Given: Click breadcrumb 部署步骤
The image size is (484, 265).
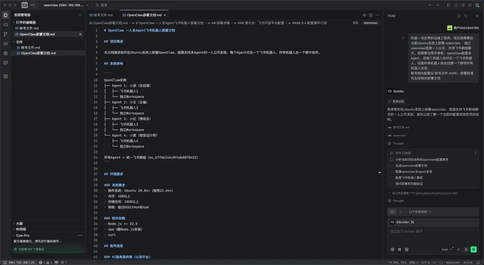Looking at the screenshot, I should click(220, 23).
